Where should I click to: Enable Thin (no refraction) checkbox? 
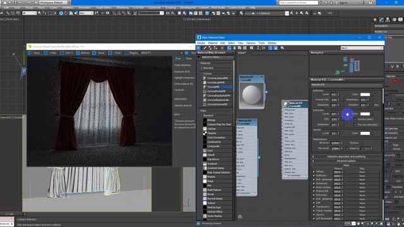tap(355, 125)
